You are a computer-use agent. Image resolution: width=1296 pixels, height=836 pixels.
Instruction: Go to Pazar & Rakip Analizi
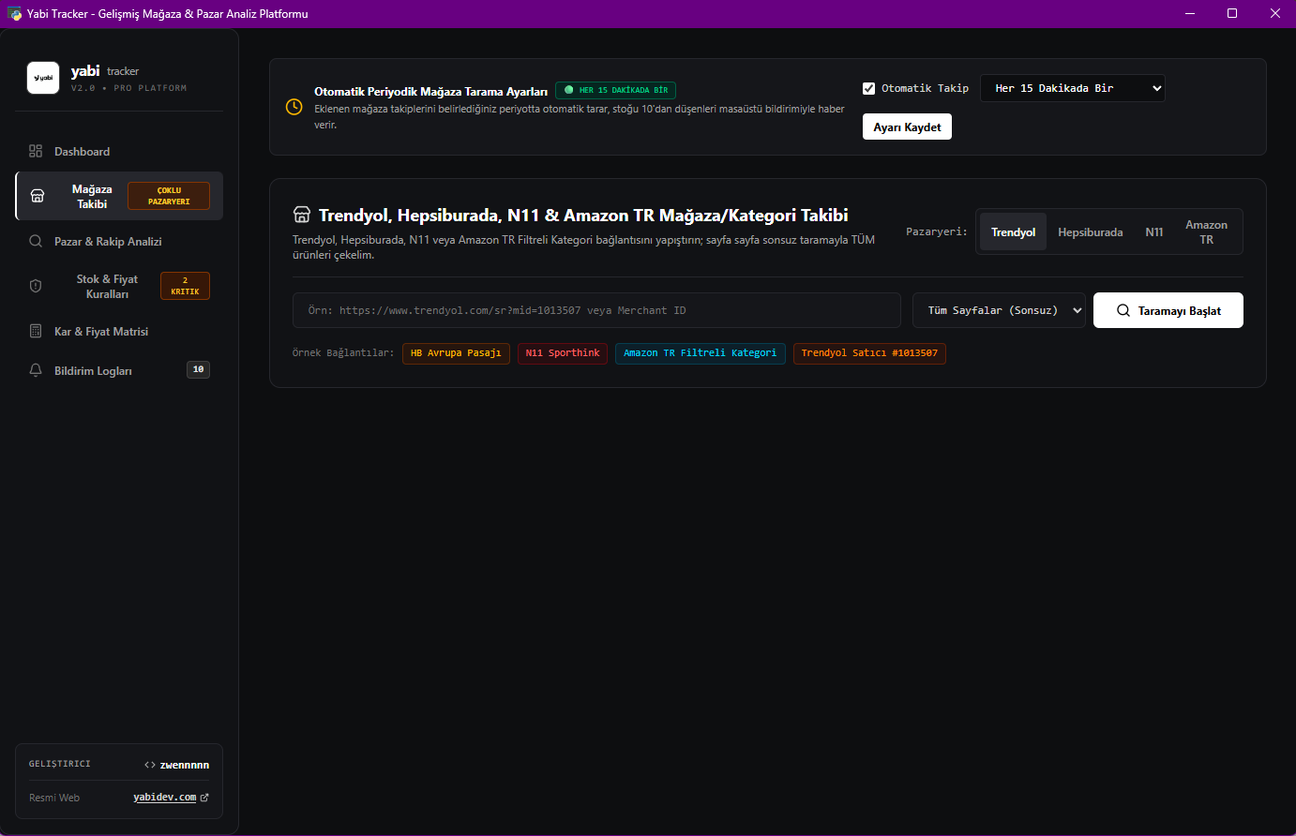119,241
